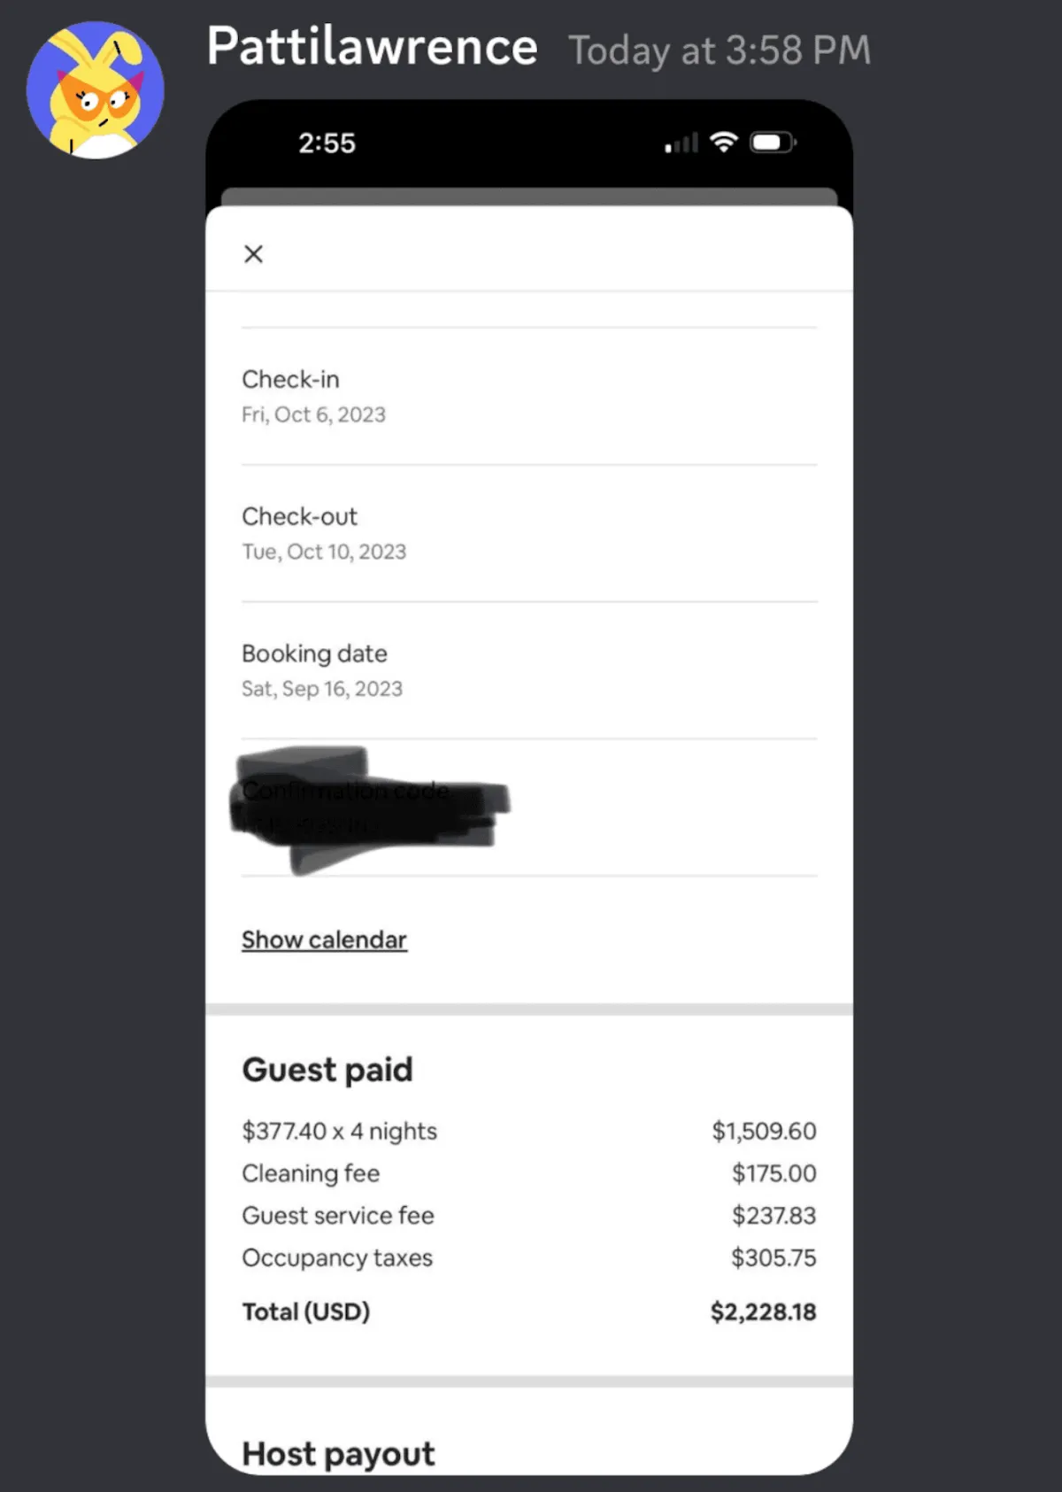The width and height of the screenshot is (1062, 1492).
Task: Select the Check-out date row
Action: tap(529, 534)
